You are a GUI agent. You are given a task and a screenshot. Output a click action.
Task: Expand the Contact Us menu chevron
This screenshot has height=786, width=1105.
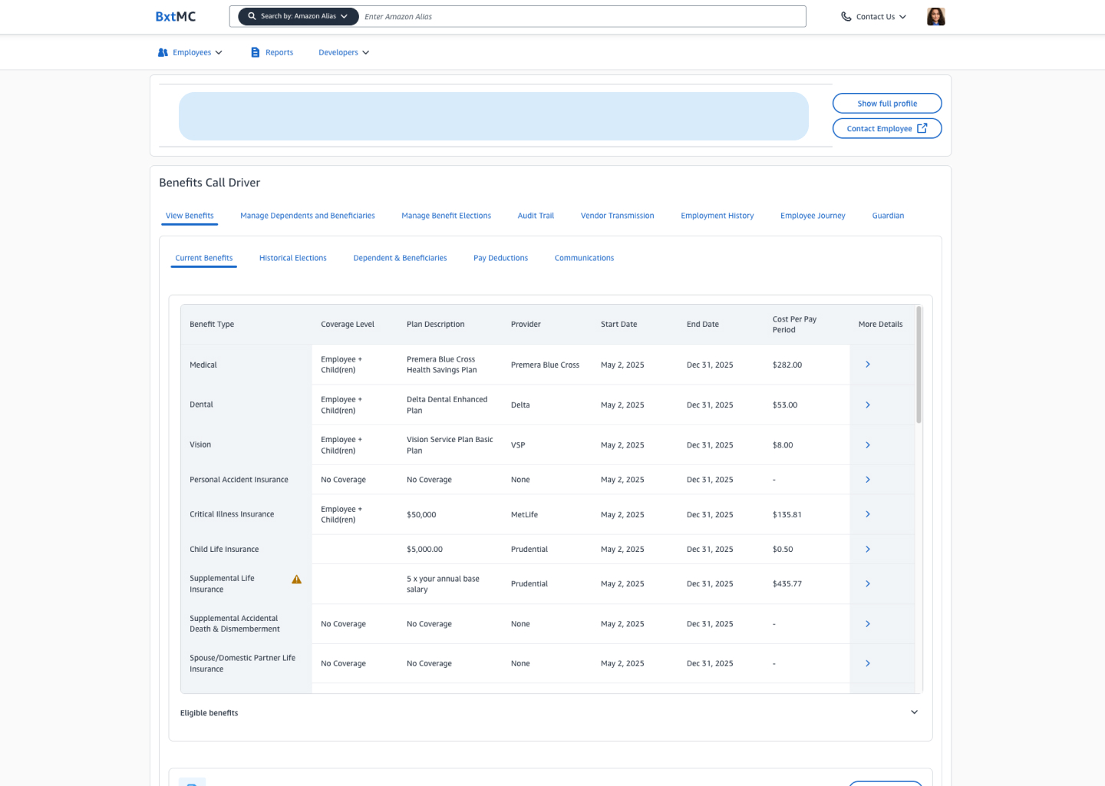click(902, 16)
